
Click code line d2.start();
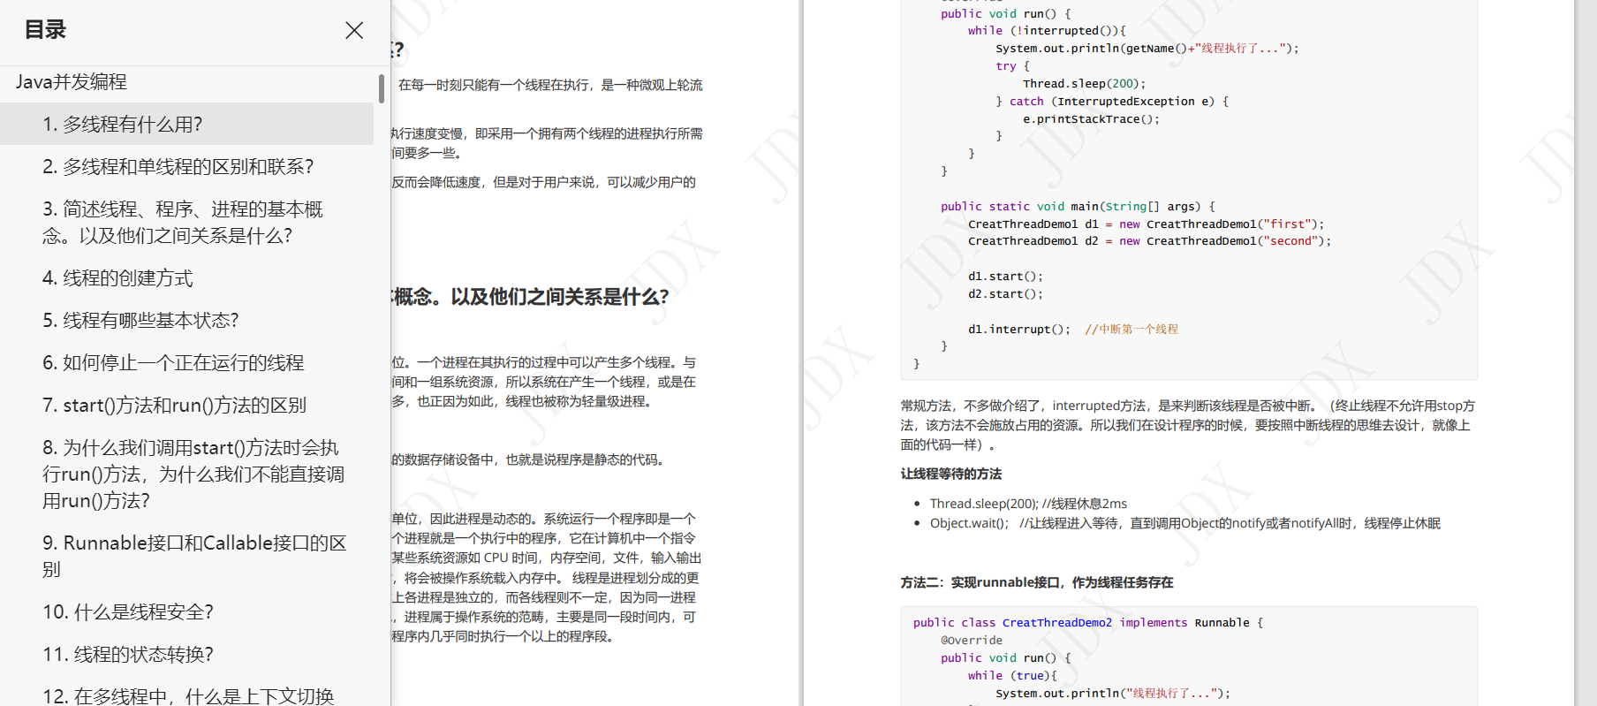point(1005,294)
